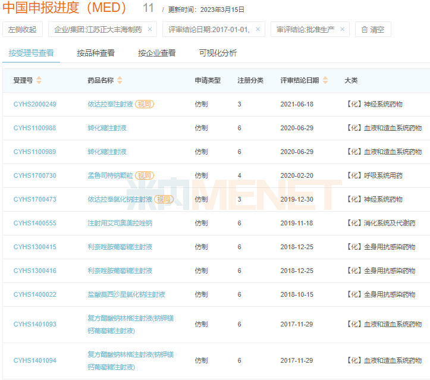Open drug link 依达拉奉氯化钠注射液

coord(120,199)
